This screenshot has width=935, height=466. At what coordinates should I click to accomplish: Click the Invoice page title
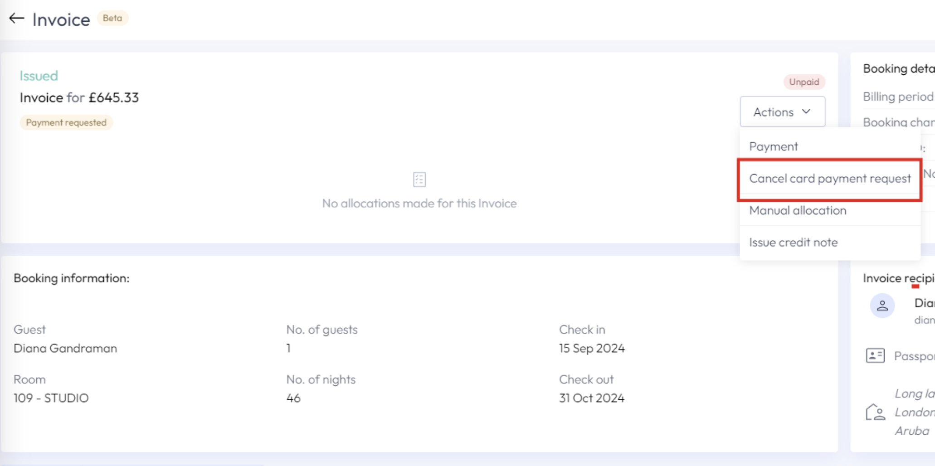point(61,19)
